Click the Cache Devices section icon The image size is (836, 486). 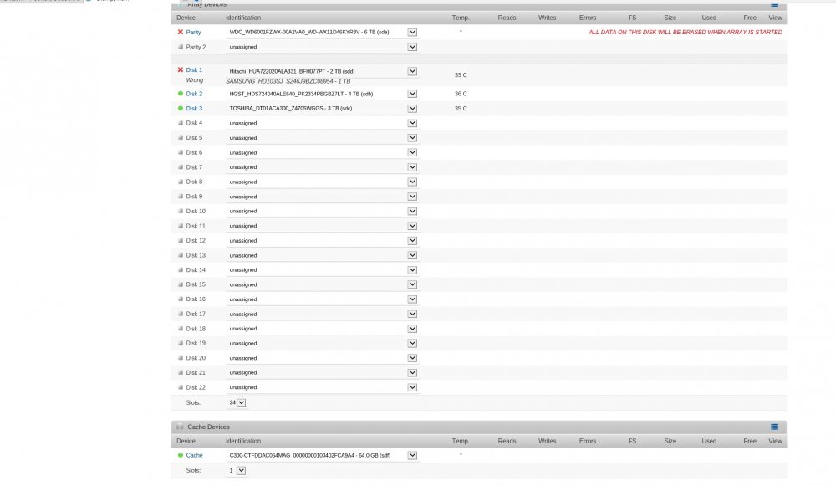(x=180, y=427)
